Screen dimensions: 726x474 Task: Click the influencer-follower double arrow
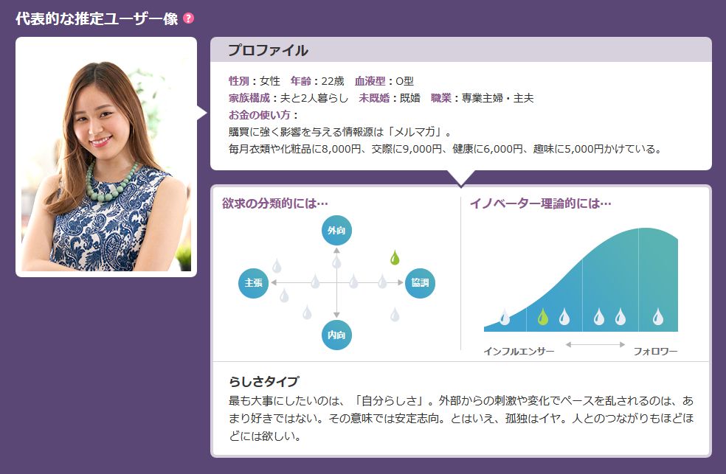click(595, 344)
